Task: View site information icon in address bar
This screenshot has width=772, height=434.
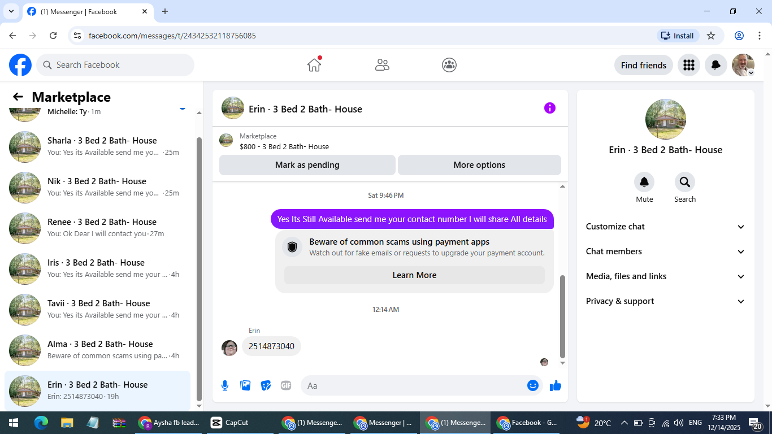Action: coord(78,36)
